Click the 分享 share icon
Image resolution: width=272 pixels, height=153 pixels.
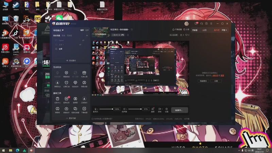coord(186,30)
